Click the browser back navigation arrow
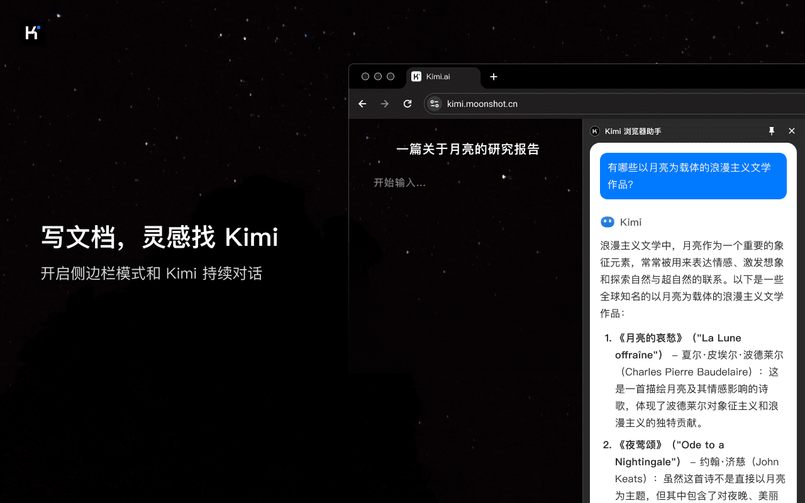 [362, 104]
